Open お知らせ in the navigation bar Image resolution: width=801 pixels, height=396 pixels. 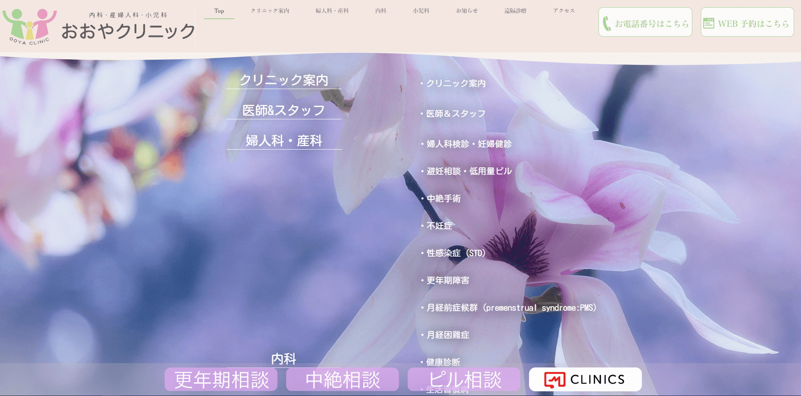pyautogui.click(x=467, y=11)
